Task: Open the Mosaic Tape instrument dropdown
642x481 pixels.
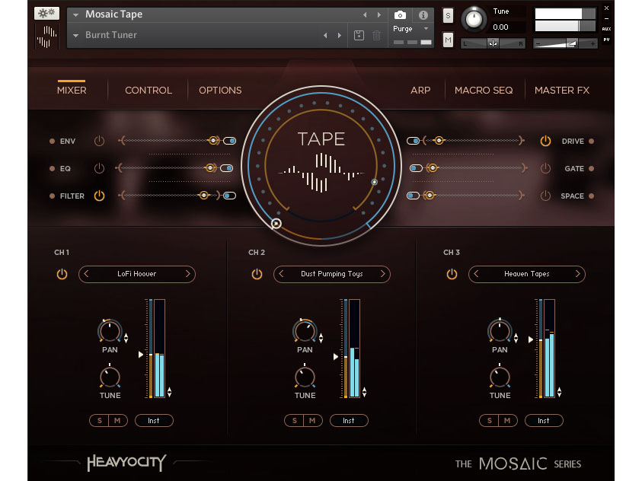Action: click(x=75, y=15)
